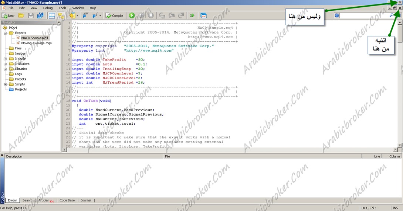Select the Projects folder
This screenshot has height=211, width=403.
(x=21, y=89)
